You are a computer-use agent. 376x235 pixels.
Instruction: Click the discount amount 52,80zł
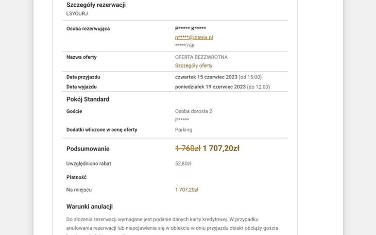coord(183,164)
